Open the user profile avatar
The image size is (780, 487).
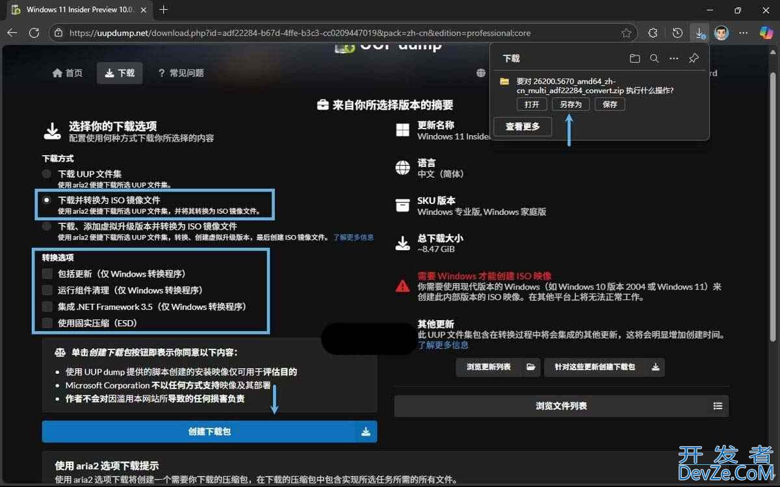[721, 32]
